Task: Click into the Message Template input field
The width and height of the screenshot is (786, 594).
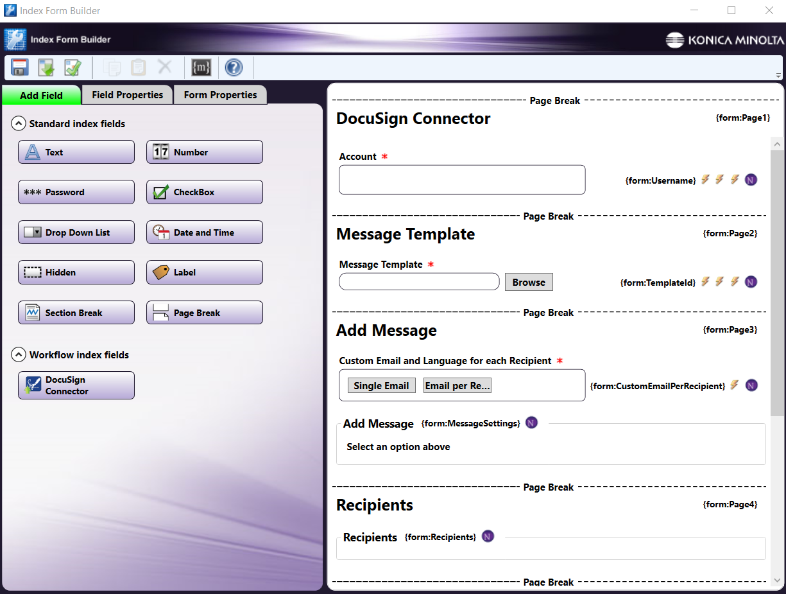Action: (419, 282)
